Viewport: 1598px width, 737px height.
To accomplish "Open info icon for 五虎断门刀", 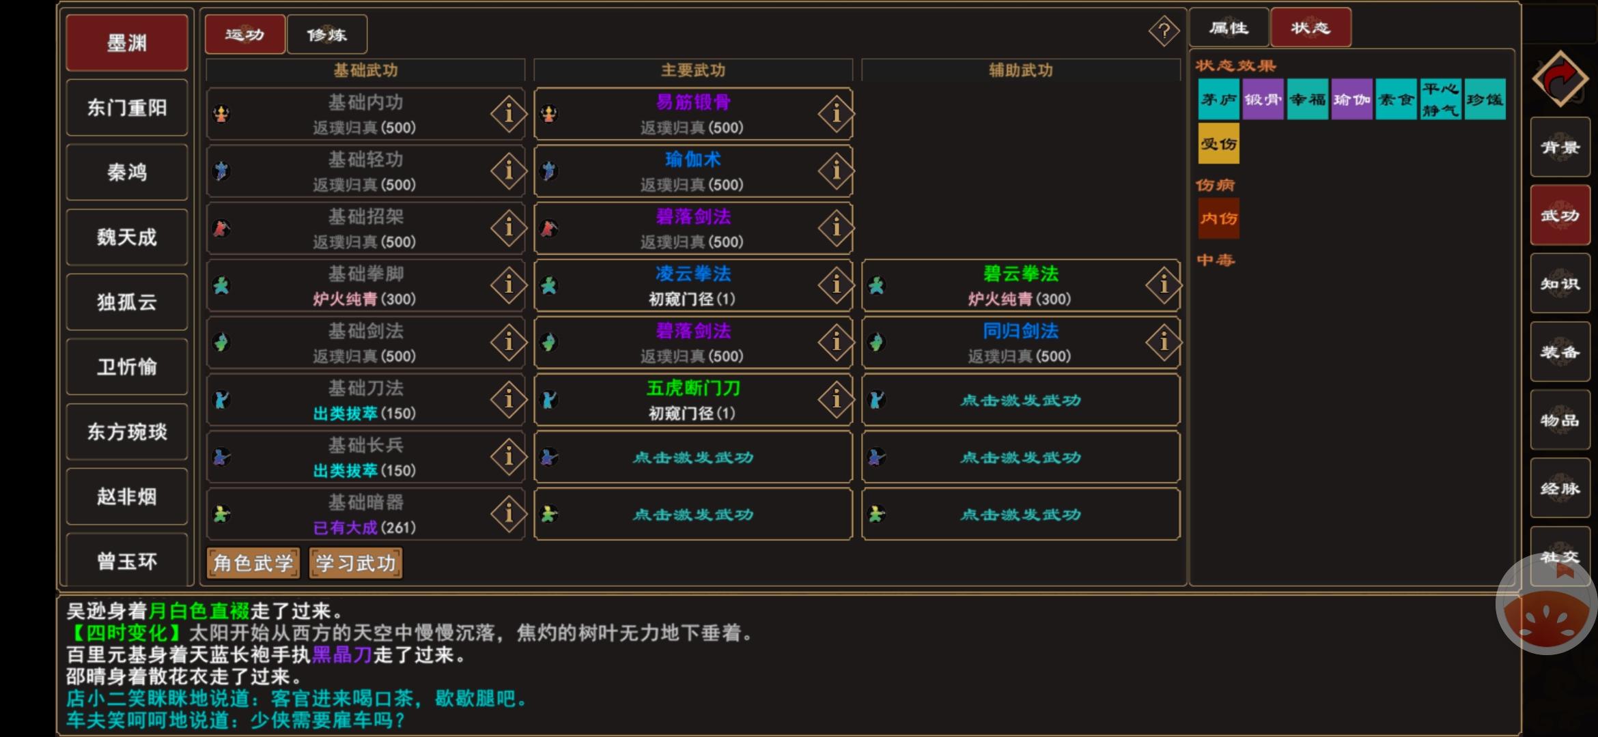I will click(836, 399).
